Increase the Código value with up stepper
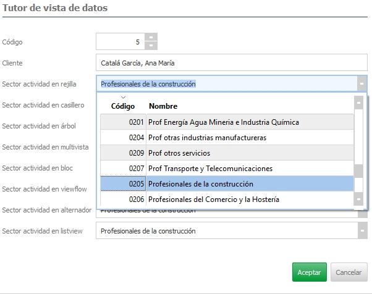 [151, 37]
